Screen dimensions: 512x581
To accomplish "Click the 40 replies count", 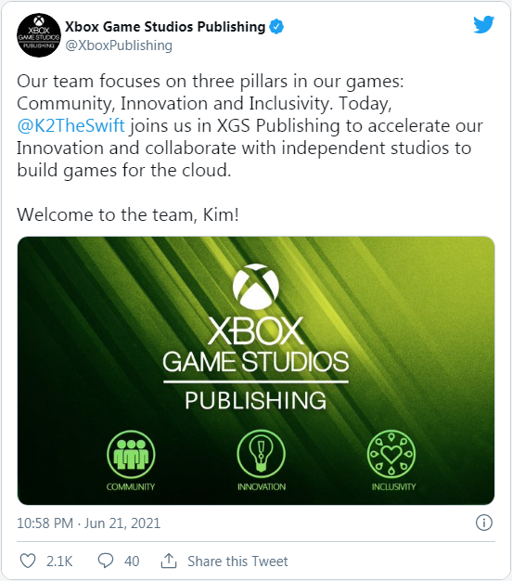I will pos(132,562).
